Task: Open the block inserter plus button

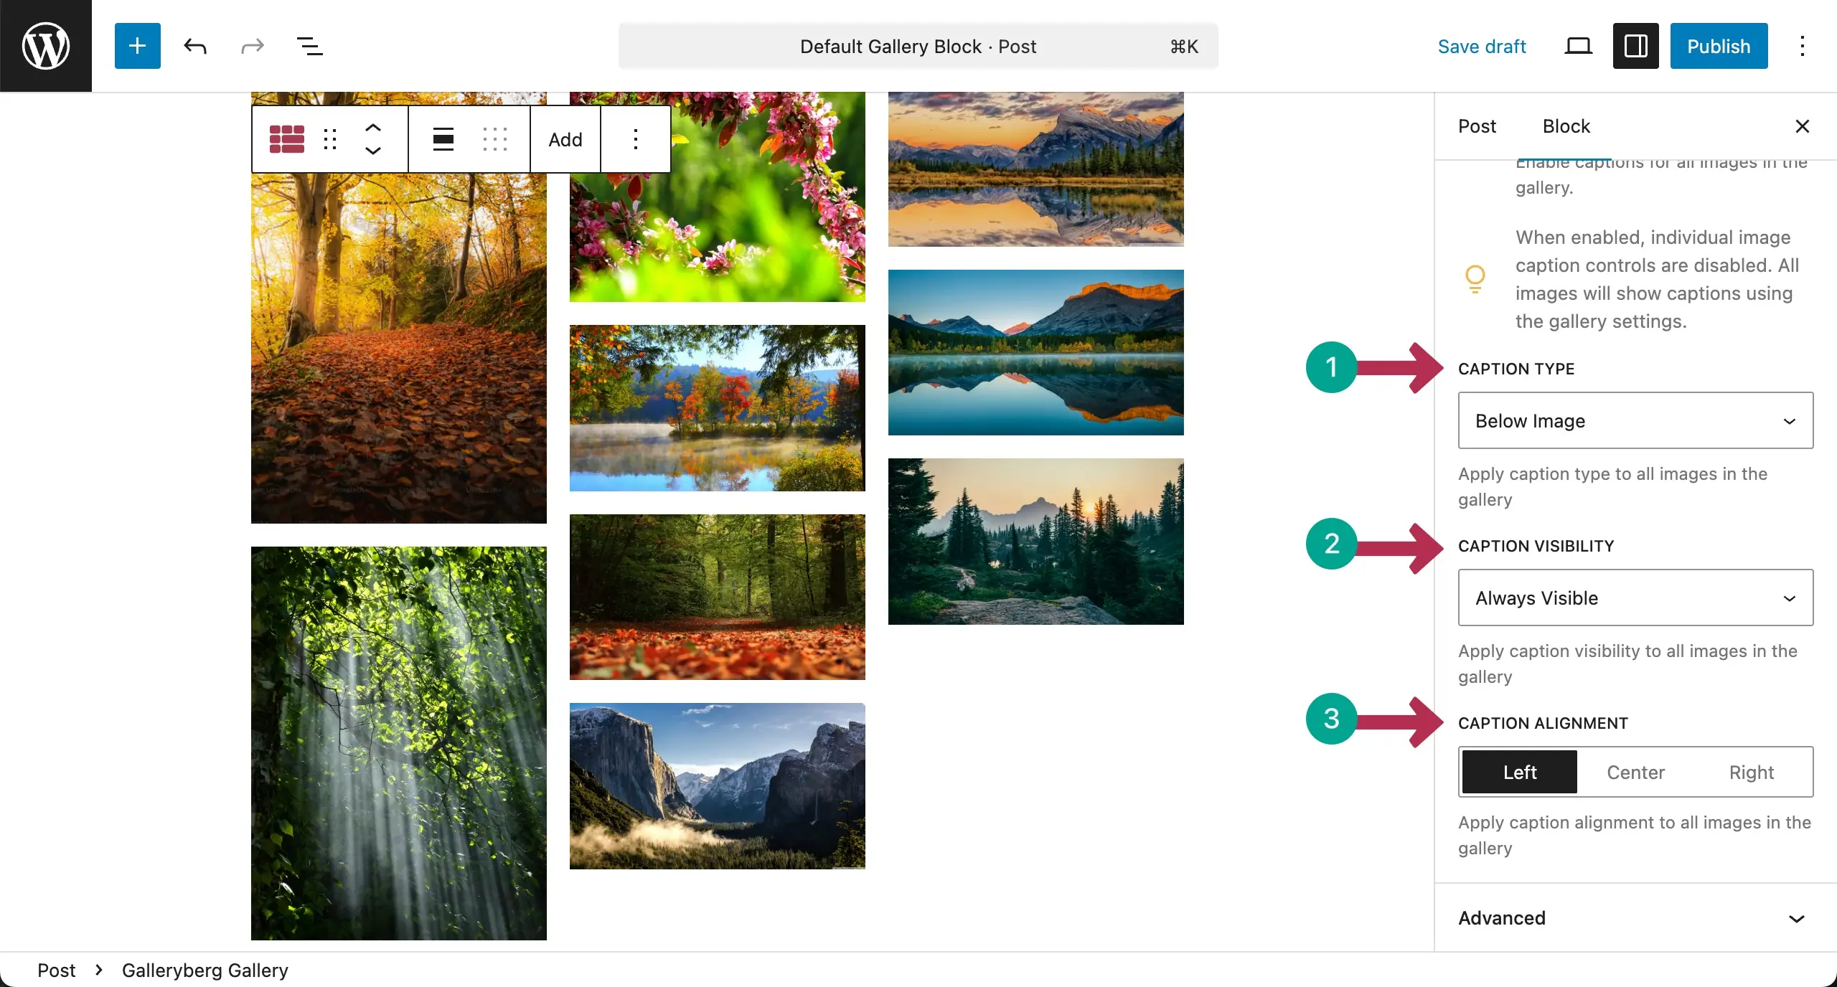Action: click(x=137, y=46)
